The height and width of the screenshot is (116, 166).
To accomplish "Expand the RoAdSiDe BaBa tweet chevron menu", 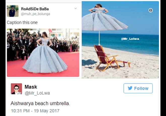I will coord(76,8).
